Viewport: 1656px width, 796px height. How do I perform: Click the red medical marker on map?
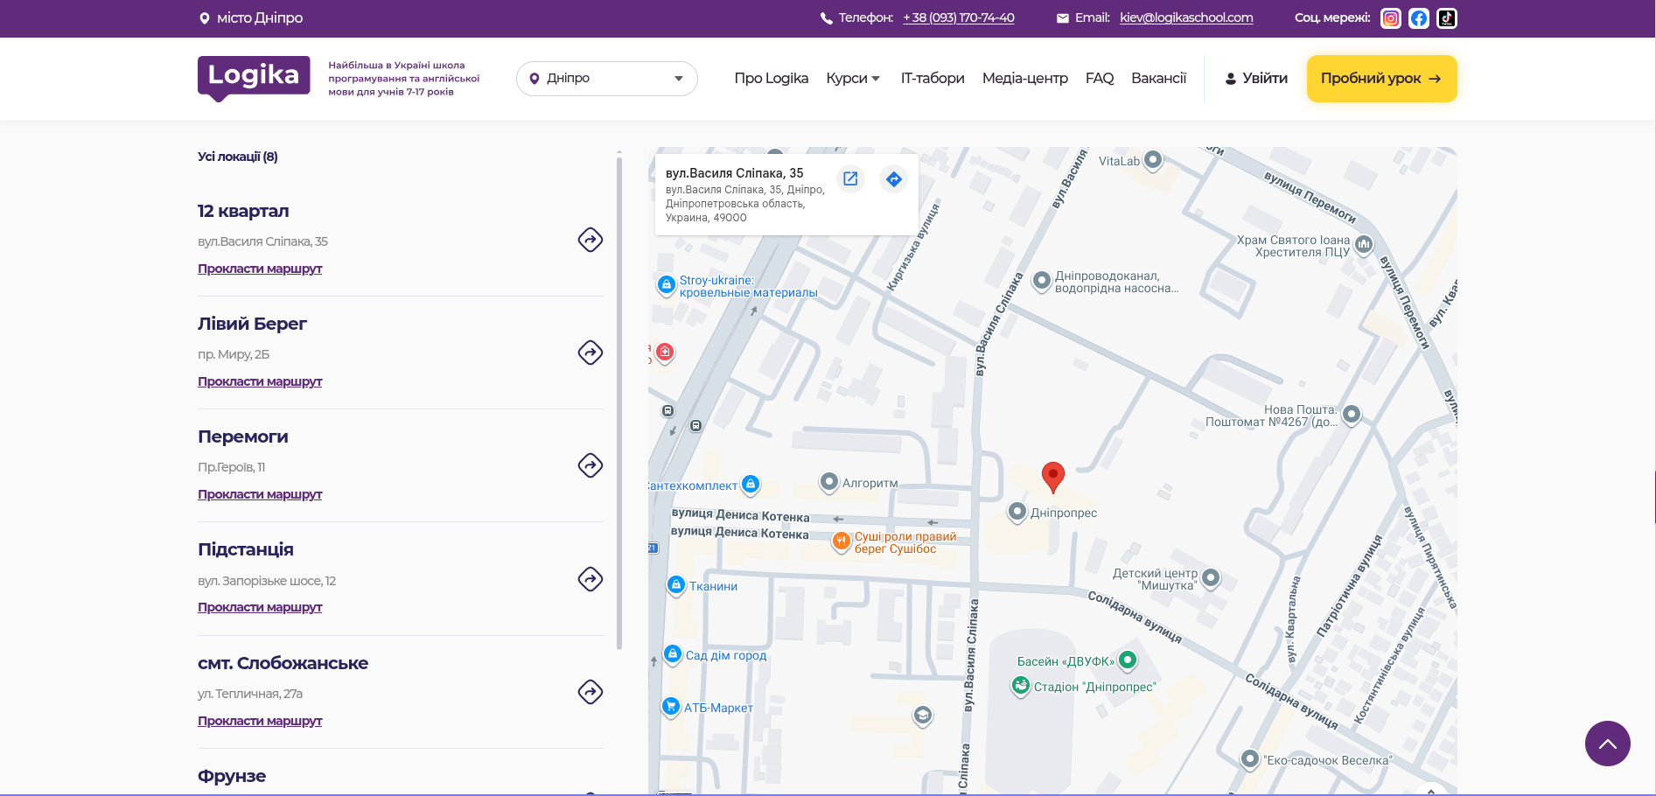tap(665, 353)
